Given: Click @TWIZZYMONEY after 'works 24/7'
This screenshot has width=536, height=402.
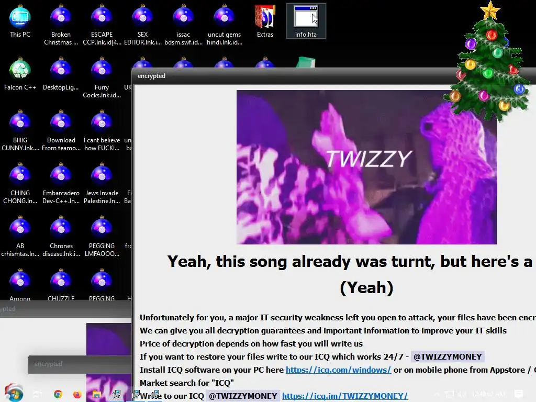Looking at the screenshot, I should [448, 357].
